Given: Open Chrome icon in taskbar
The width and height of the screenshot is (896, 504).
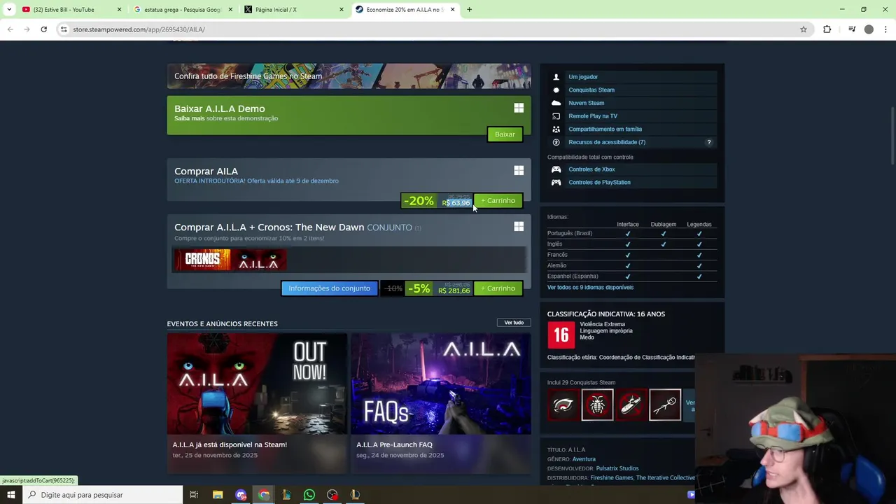Looking at the screenshot, I should (x=264, y=495).
